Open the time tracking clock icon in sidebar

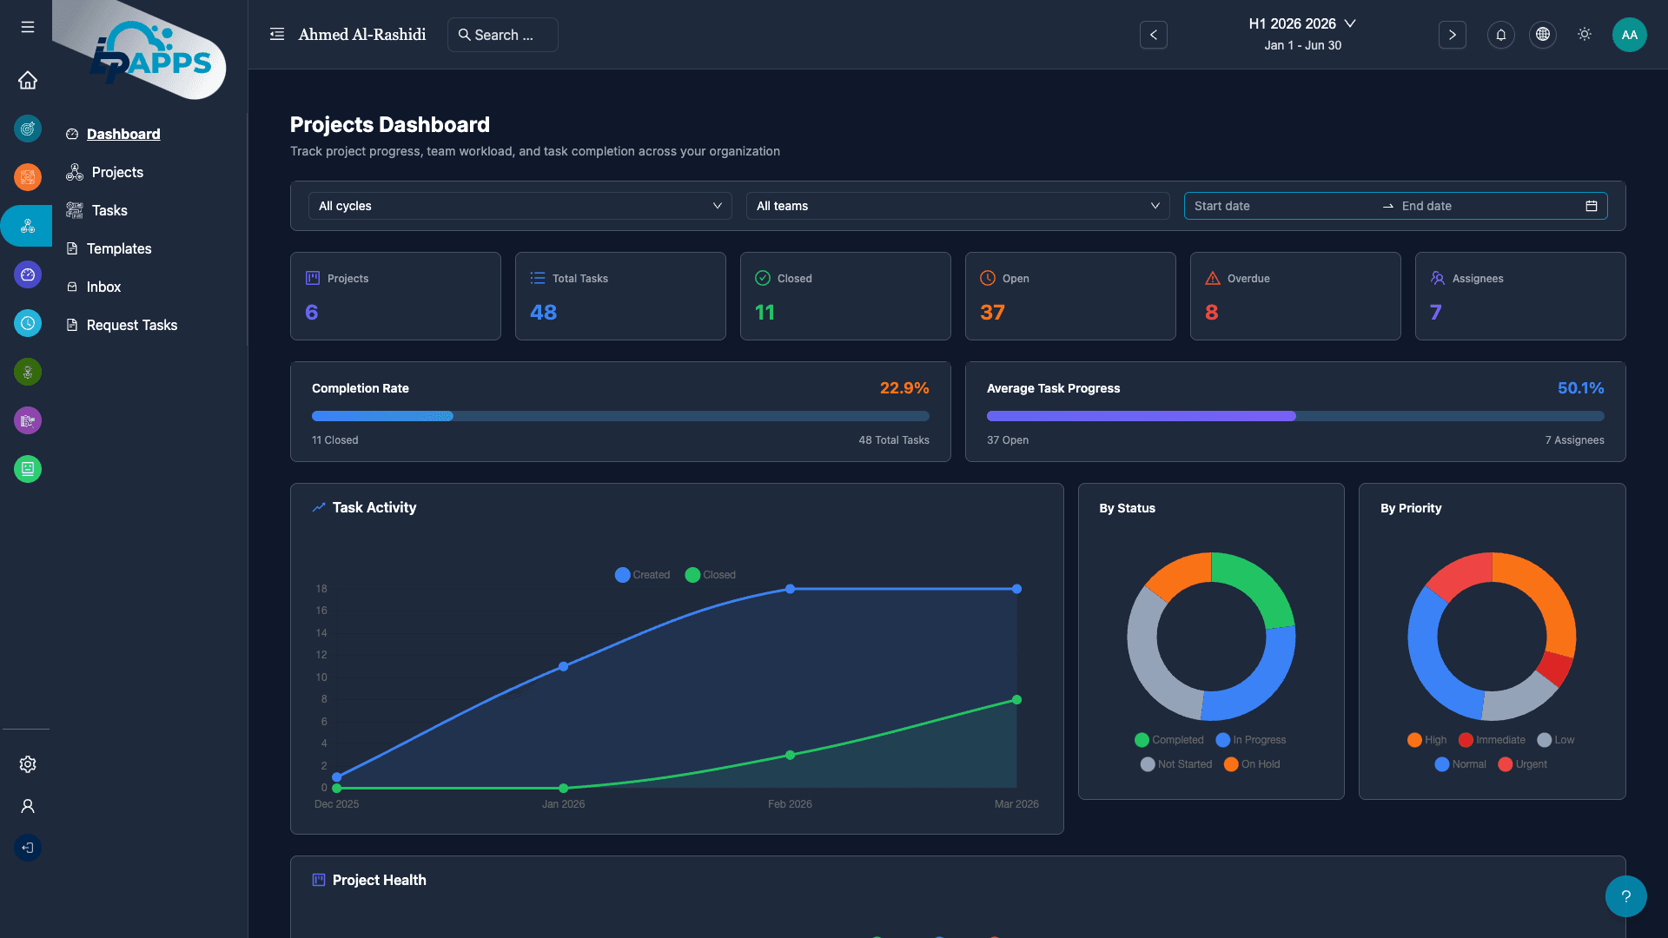point(27,323)
